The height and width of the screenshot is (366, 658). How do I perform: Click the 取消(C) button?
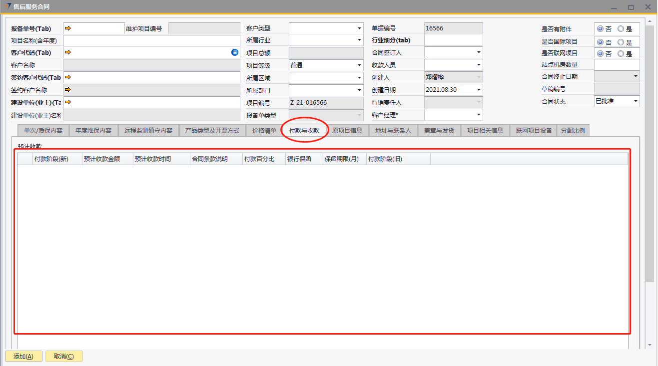click(64, 356)
